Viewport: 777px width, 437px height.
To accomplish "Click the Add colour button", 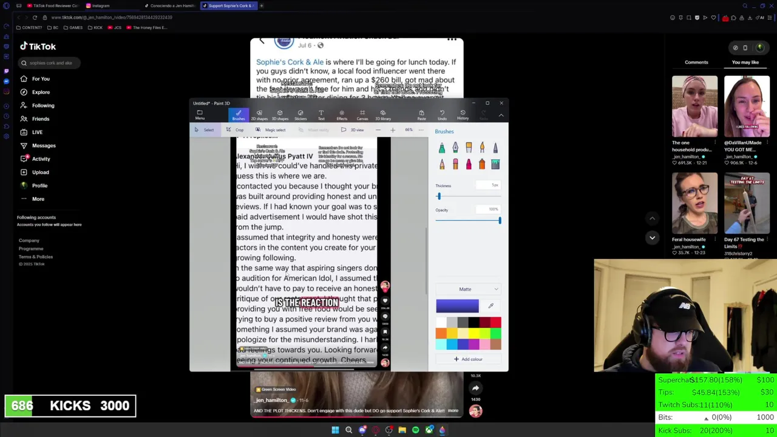I will tap(468, 359).
